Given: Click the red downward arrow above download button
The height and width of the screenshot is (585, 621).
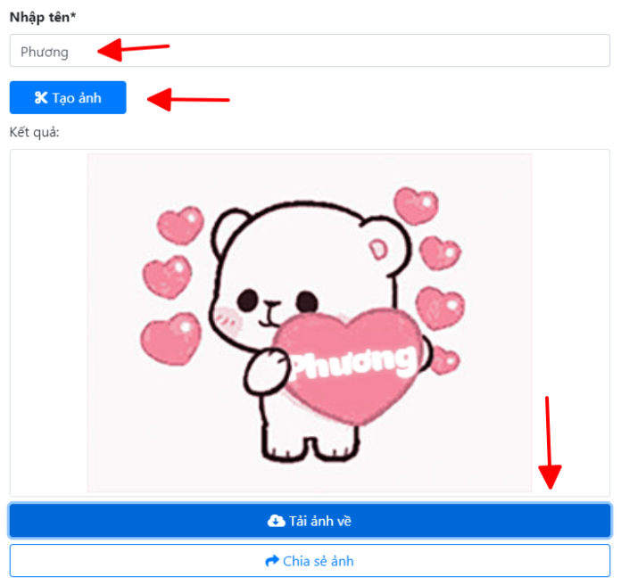Looking at the screenshot, I should (x=550, y=443).
